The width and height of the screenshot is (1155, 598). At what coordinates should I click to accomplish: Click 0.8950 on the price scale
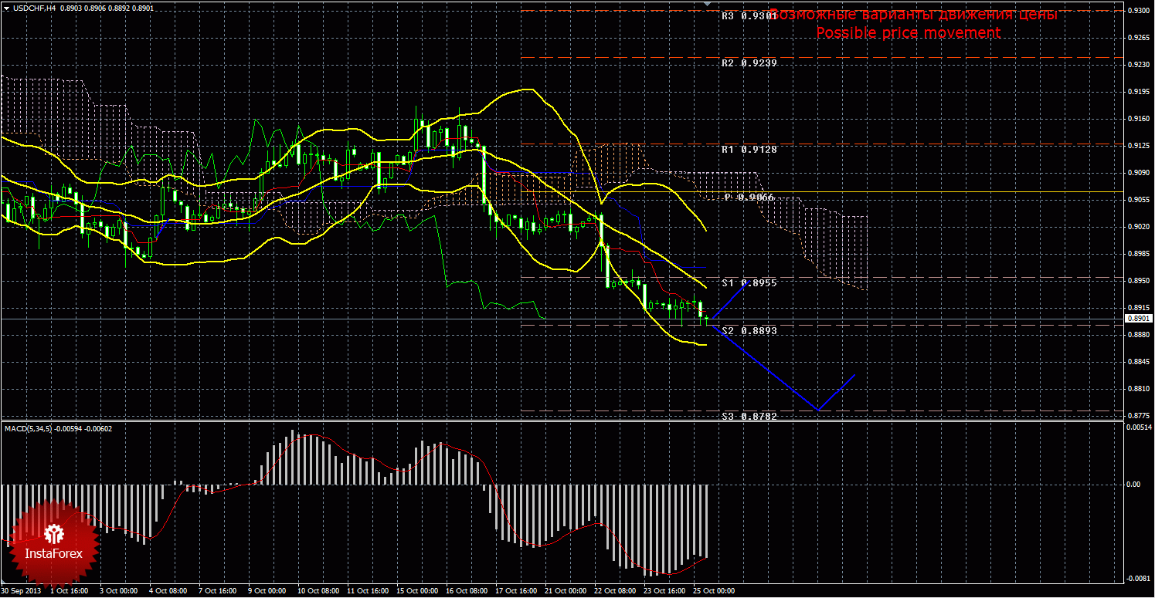click(x=1140, y=281)
